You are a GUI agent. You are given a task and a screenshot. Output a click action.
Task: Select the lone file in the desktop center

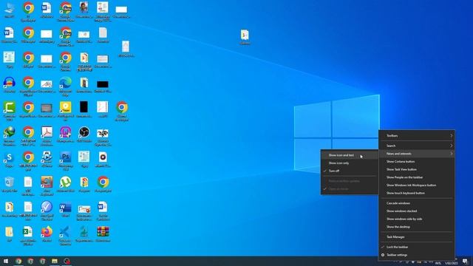[x=245, y=37]
